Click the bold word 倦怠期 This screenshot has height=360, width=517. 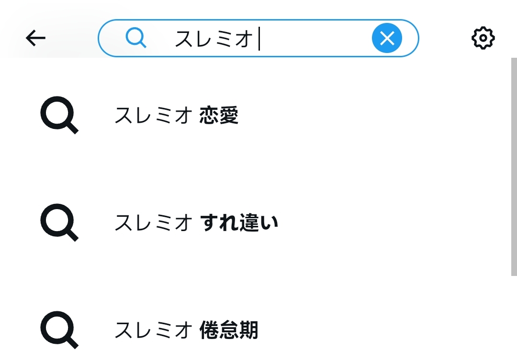229,330
